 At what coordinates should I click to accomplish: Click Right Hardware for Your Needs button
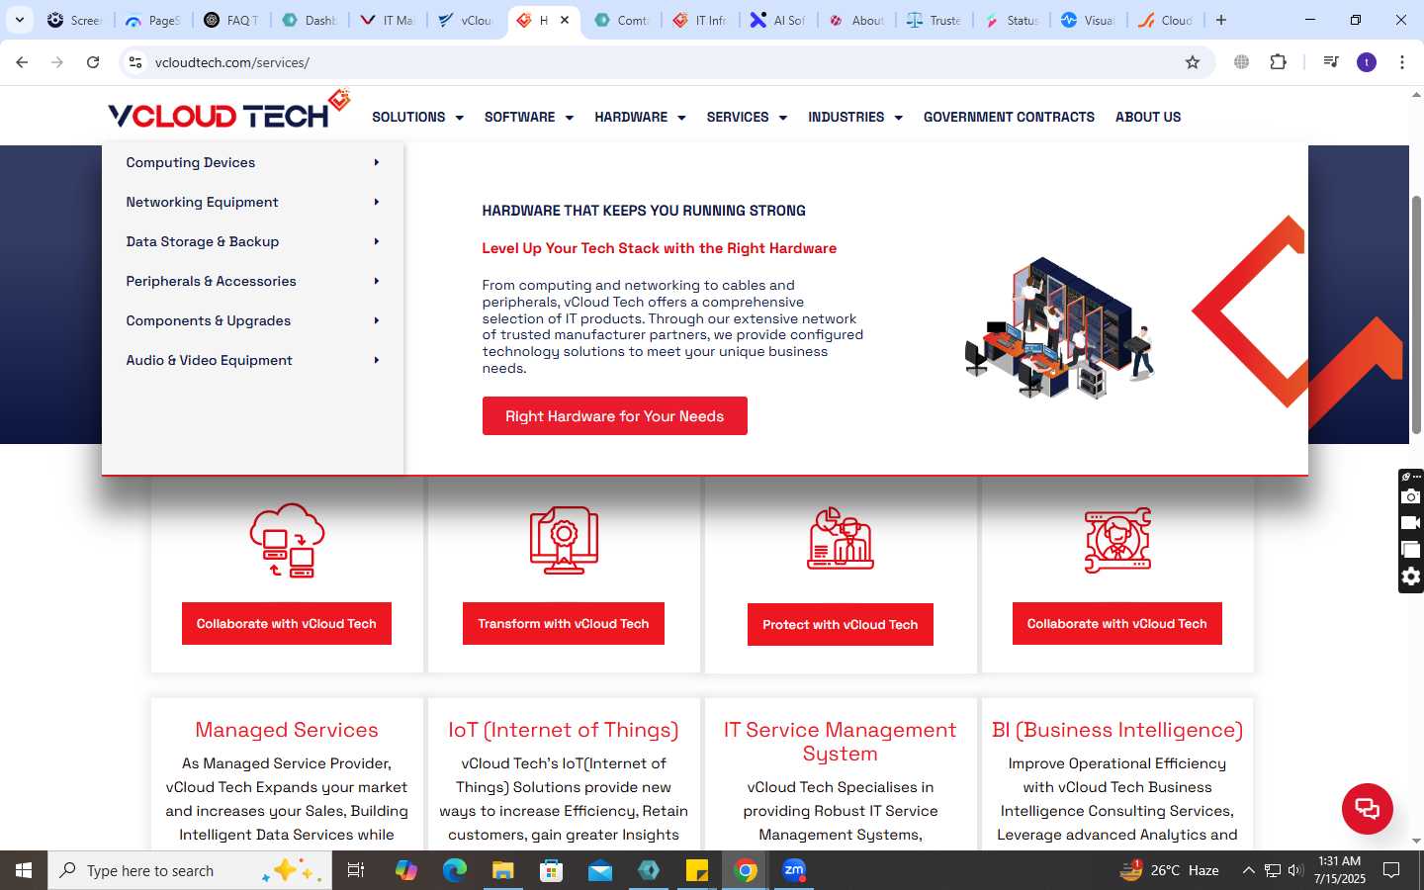[x=615, y=416]
